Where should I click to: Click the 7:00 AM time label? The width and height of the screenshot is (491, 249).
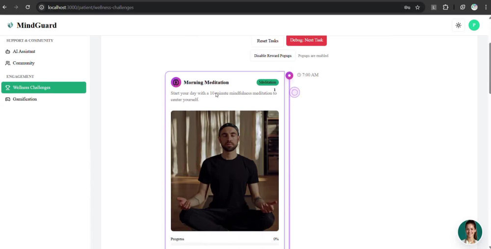click(310, 75)
